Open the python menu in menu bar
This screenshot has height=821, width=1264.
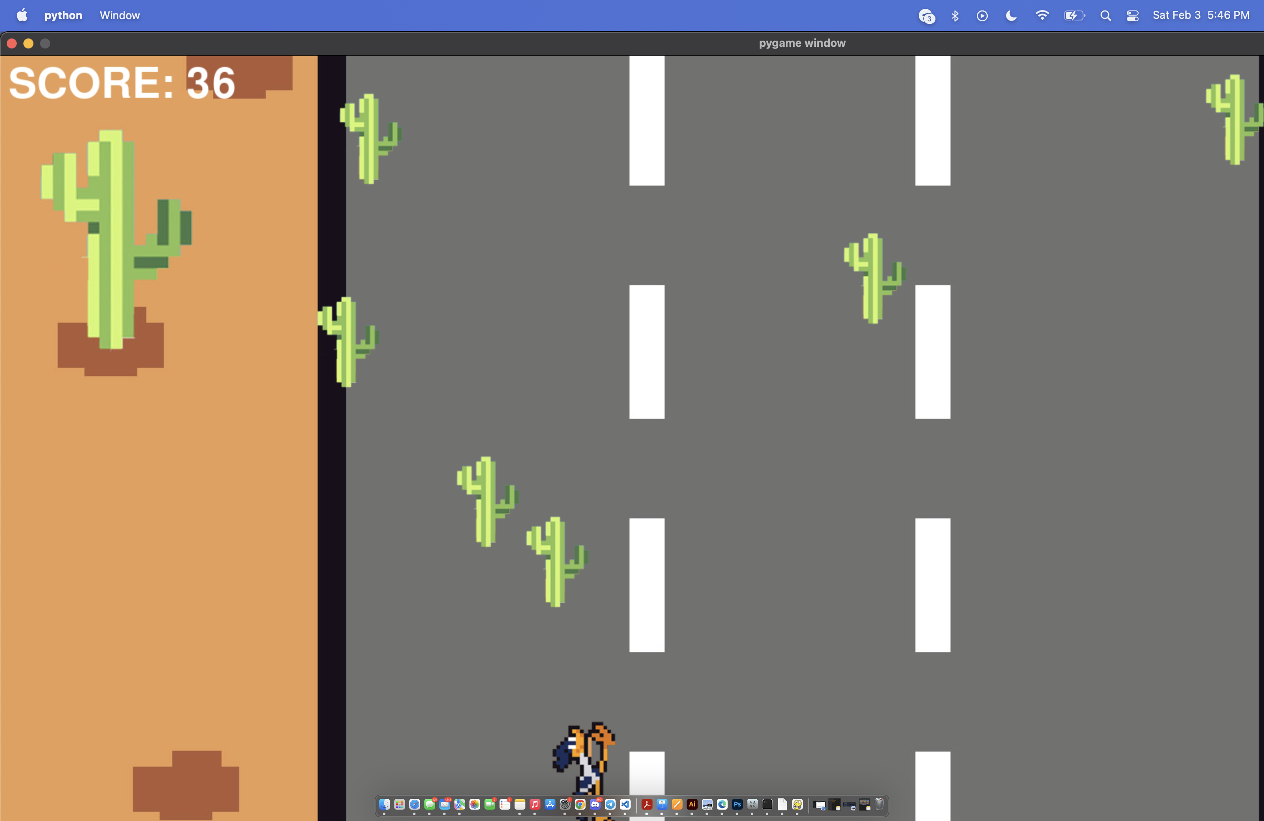[x=63, y=15]
